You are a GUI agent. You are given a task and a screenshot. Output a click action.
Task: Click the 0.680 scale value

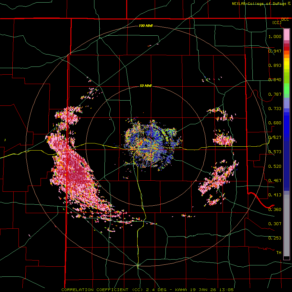[x=275, y=123]
